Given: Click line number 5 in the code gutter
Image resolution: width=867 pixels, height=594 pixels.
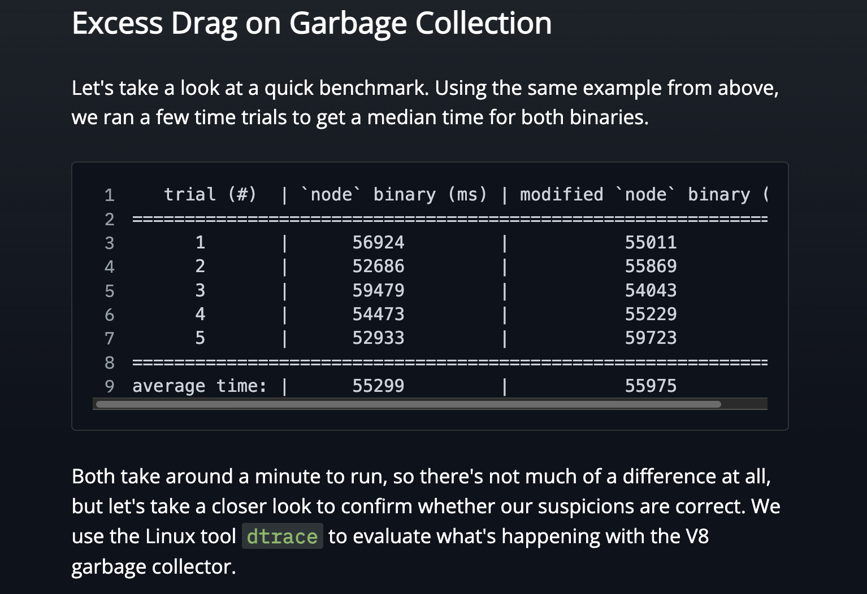Looking at the screenshot, I should (110, 291).
